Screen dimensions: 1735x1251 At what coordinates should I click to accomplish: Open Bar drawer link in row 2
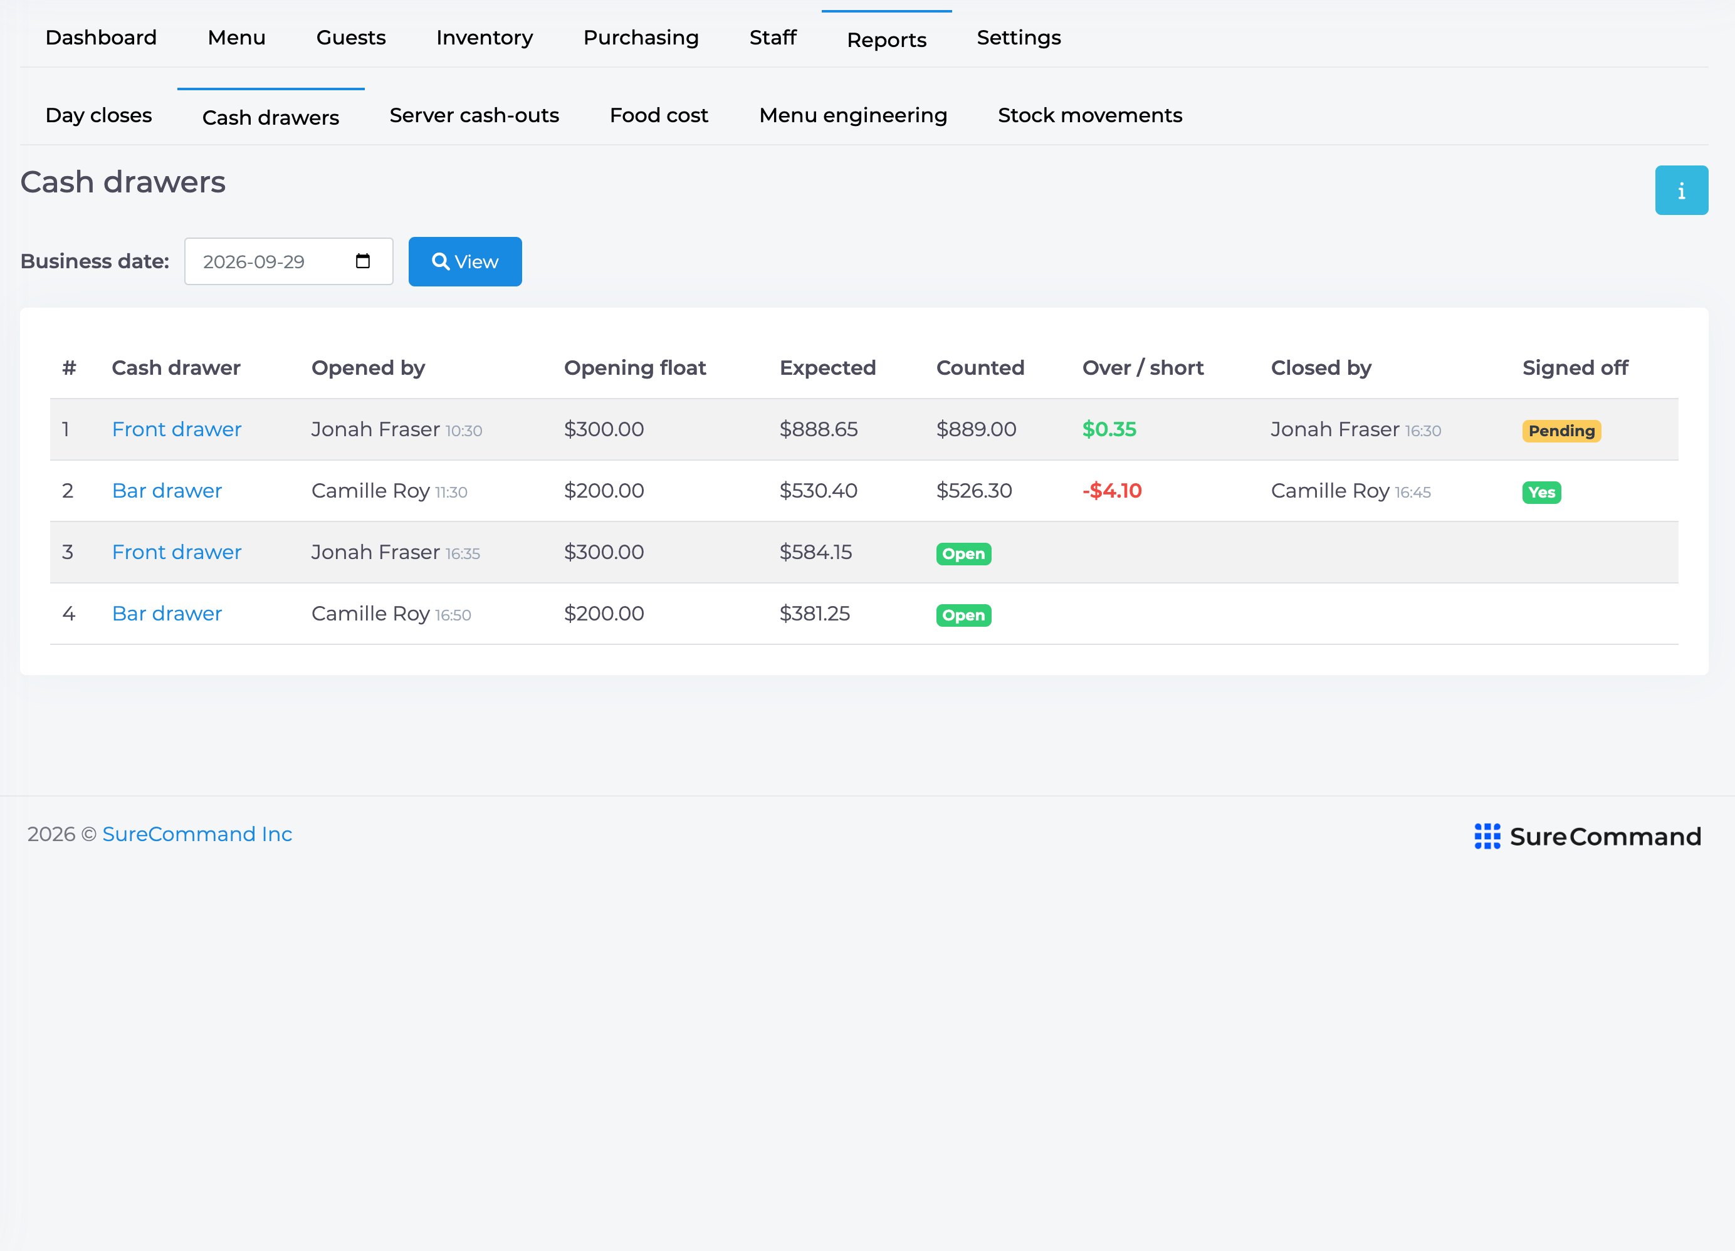coord(167,491)
